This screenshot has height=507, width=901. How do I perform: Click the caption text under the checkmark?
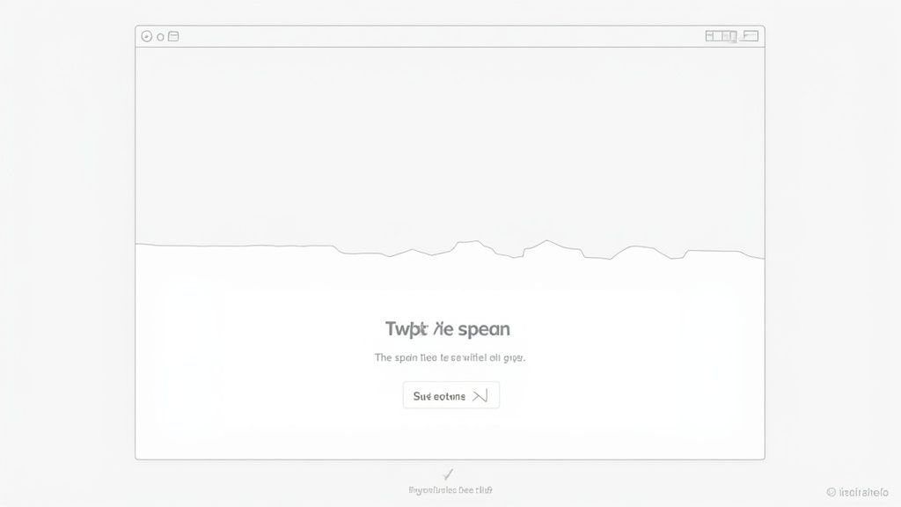coord(450,490)
